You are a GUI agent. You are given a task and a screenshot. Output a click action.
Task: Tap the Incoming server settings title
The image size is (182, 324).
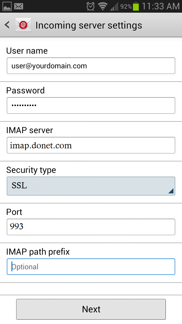[x=89, y=25]
